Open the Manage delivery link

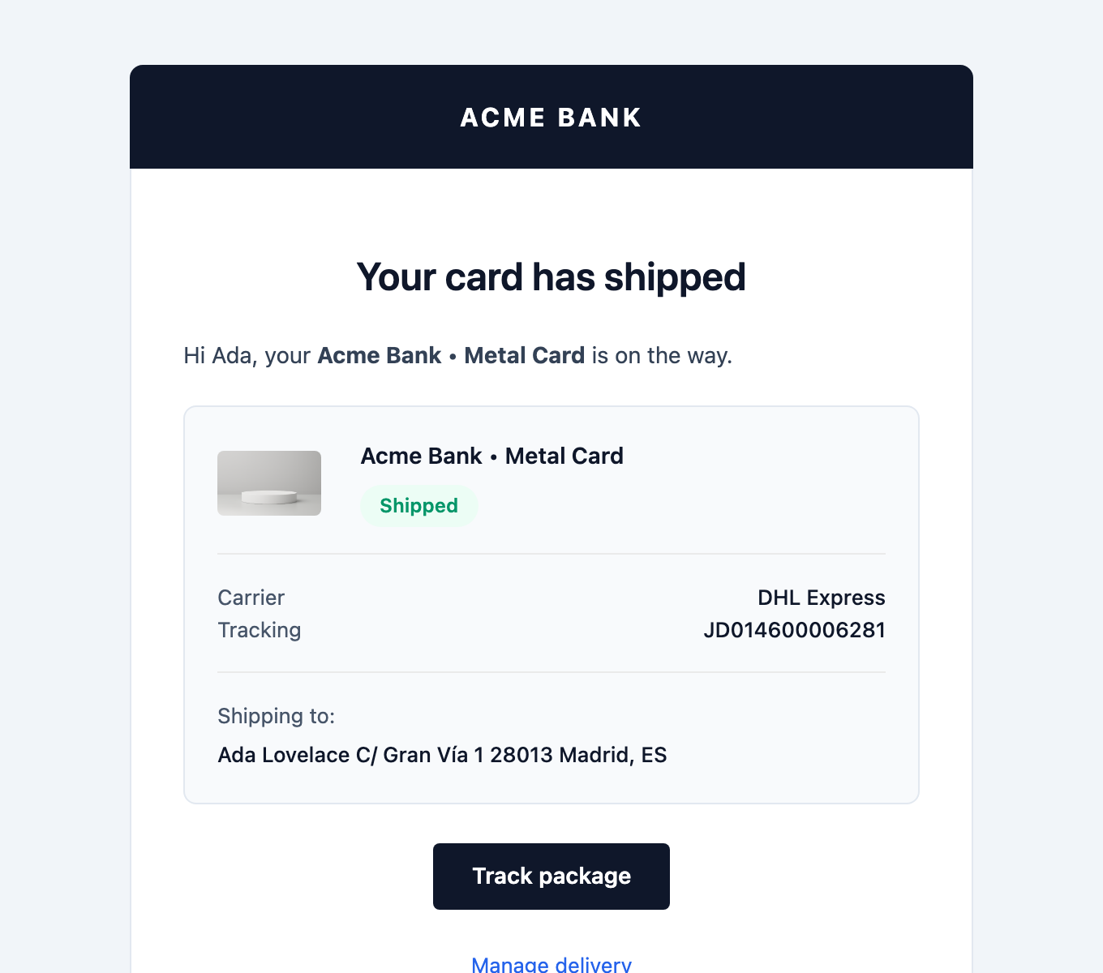coord(551,964)
